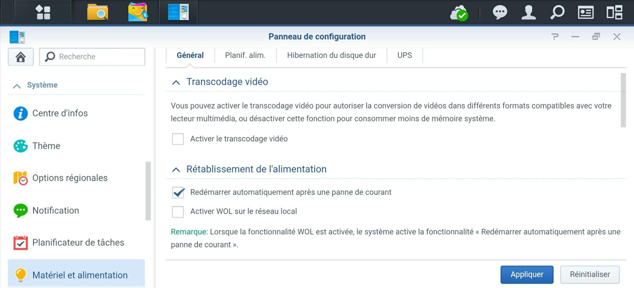This screenshot has width=634, height=288.
Task: Enable the video transcoding checkbox
Action: 178,139
